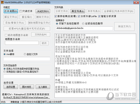Click the line 双击列表中的文件可以运行他
The height and width of the screenshot is (104, 140).
tap(72, 47)
